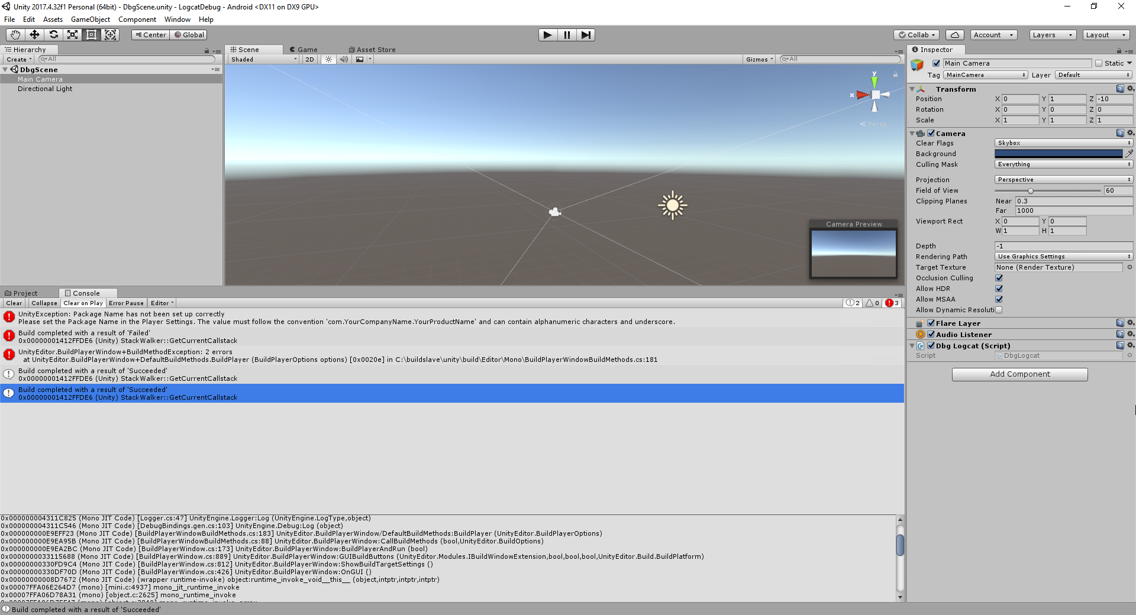This screenshot has width=1136, height=615.
Task: Open scene effects image toggle
Action: point(360,59)
